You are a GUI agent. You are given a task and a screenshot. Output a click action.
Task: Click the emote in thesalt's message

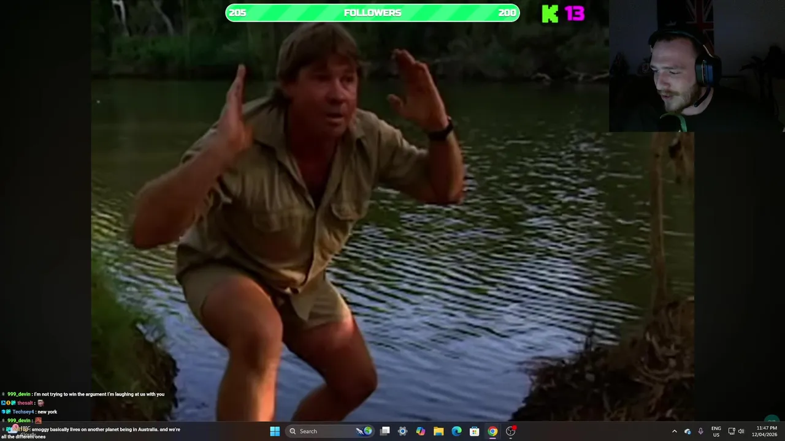click(40, 403)
